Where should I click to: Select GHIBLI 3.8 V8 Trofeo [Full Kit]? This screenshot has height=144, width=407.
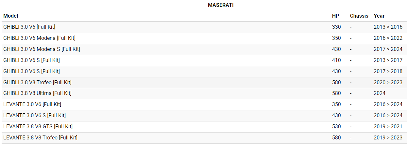37,83
